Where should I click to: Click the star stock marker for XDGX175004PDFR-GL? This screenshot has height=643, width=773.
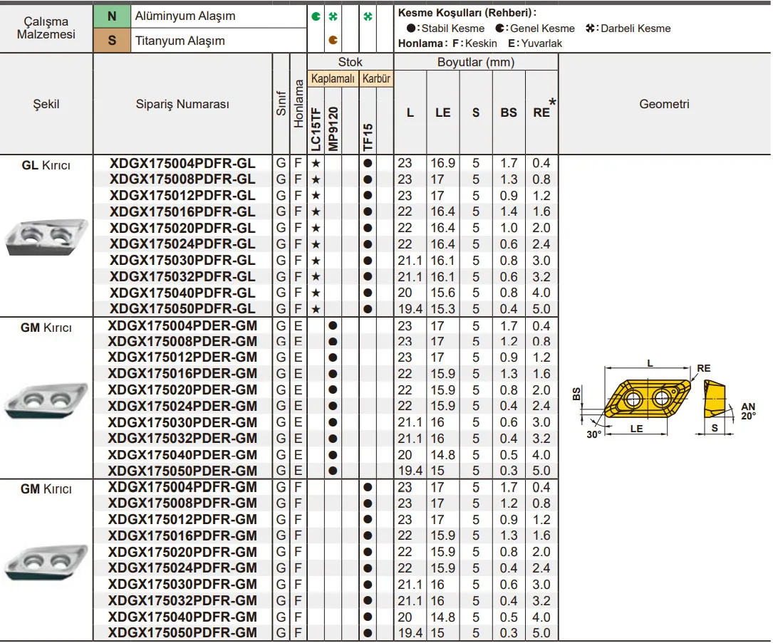316,163
